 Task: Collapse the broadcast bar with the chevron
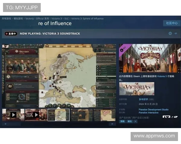176,33
